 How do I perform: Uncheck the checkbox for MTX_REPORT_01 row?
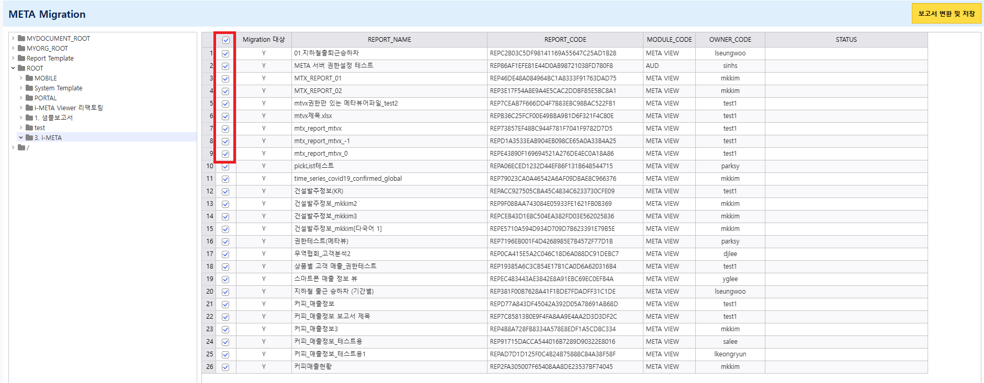click(225, 79)
